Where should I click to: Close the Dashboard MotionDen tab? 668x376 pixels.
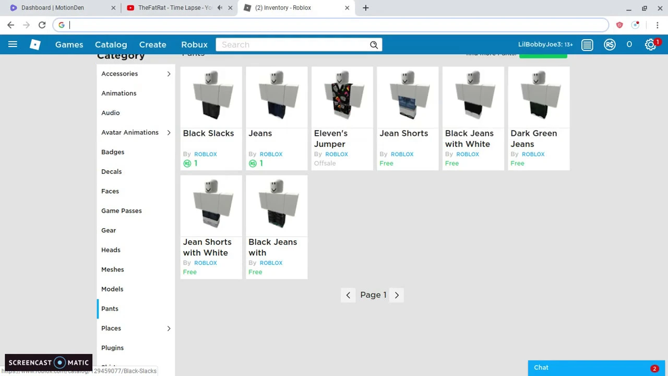113,8
